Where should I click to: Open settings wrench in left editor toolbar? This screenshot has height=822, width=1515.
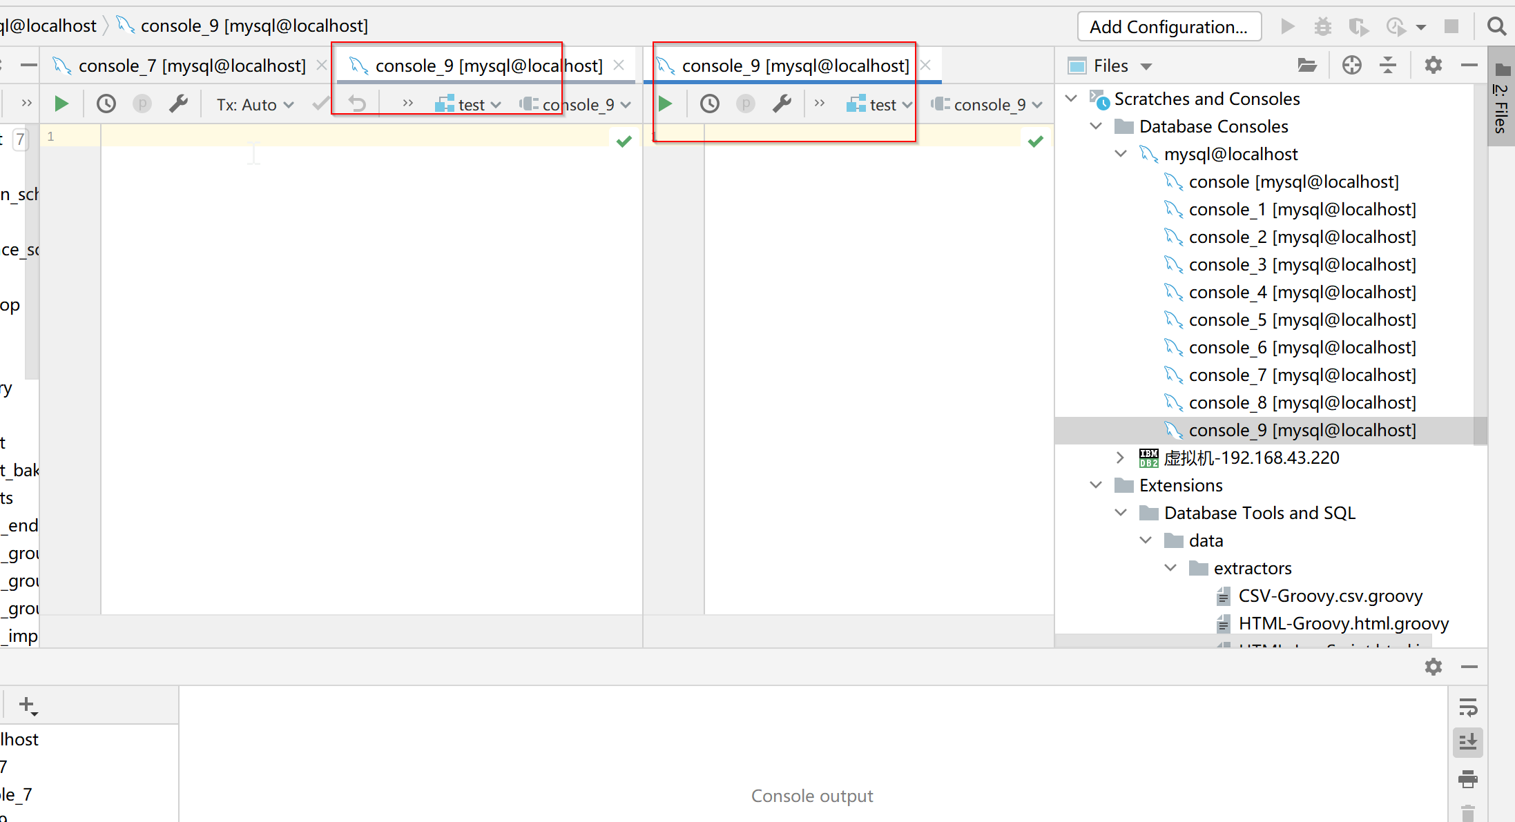[178, 104]
